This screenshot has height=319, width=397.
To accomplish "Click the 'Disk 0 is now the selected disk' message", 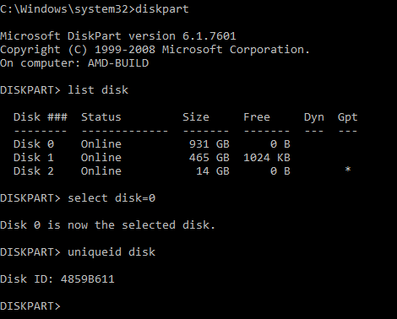I will point(107,225).
